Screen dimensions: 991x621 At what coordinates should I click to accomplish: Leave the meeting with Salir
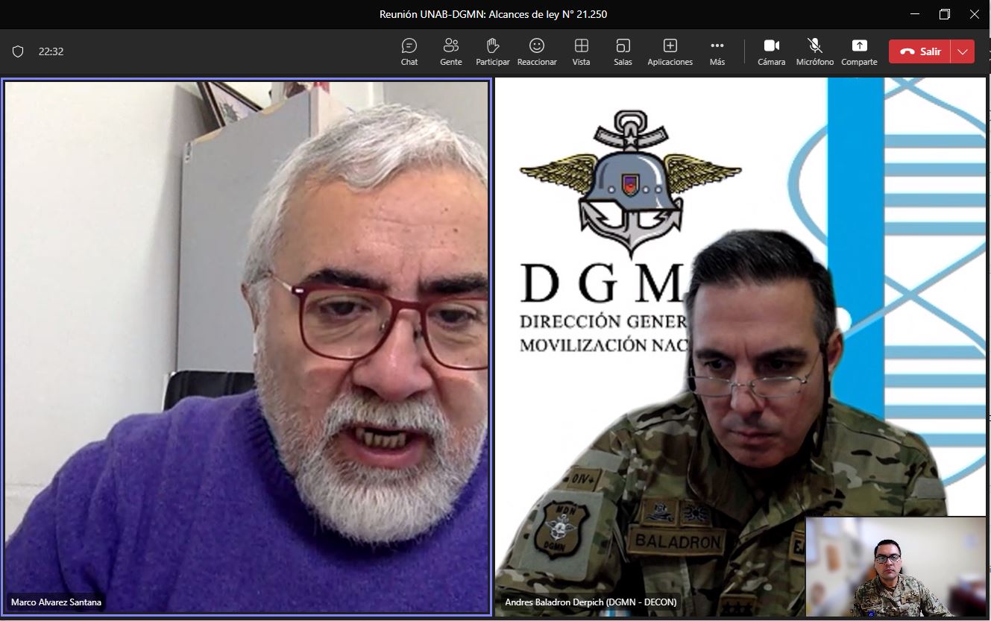point(920,51)
